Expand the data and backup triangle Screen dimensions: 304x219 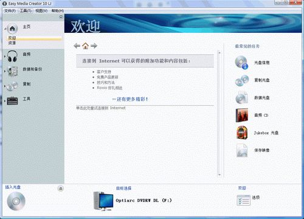(5, 71)
